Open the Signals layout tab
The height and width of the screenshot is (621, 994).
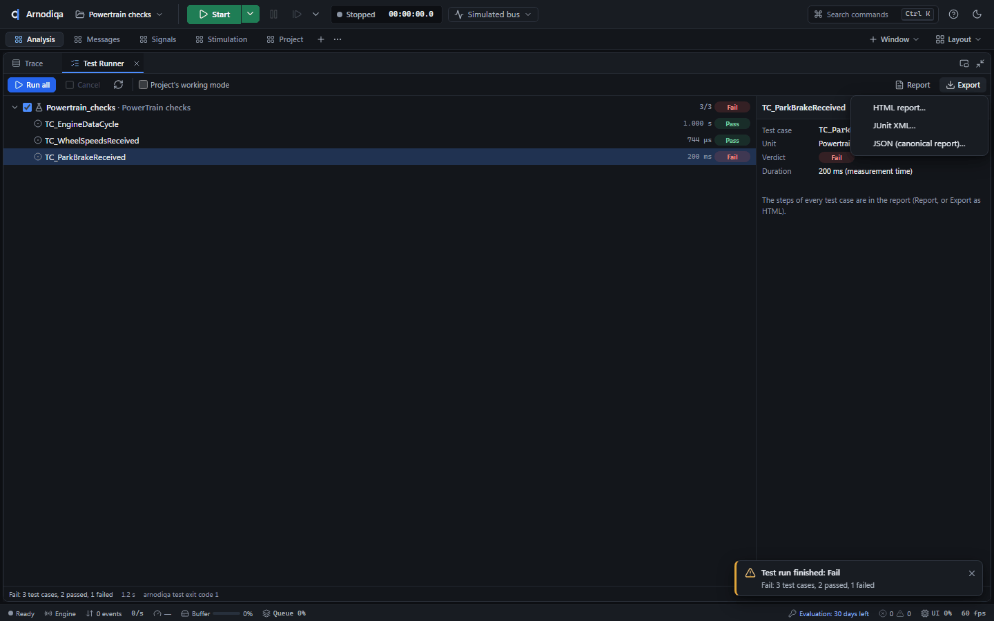click(158, 39)
